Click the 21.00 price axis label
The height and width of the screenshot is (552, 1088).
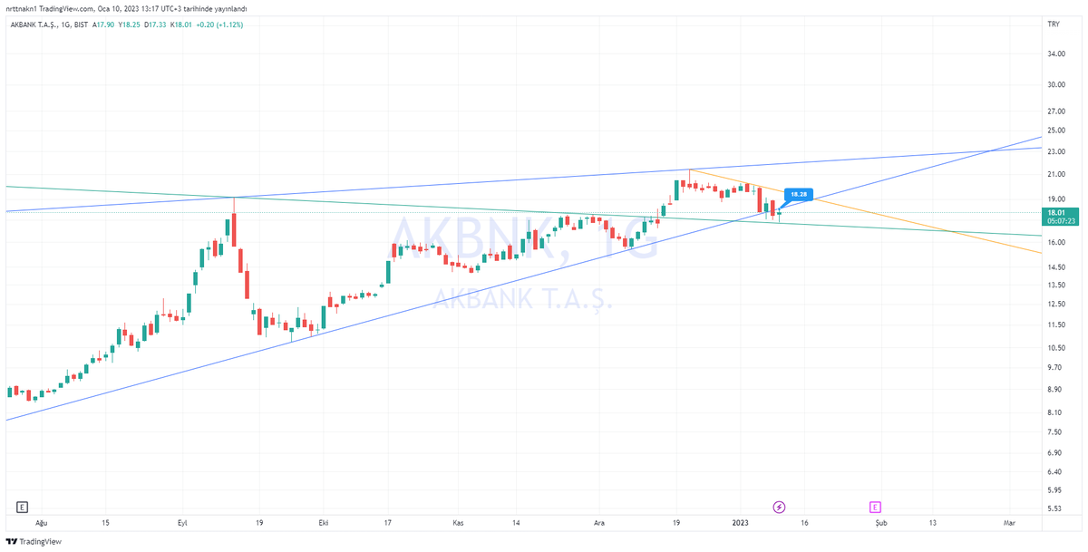click(x=1056, y=174)
